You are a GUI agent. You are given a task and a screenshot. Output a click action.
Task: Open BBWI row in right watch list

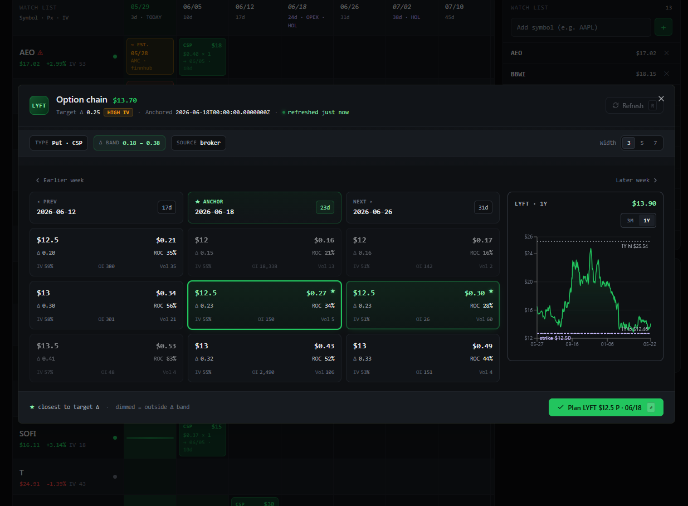click(x=591, y=74)
